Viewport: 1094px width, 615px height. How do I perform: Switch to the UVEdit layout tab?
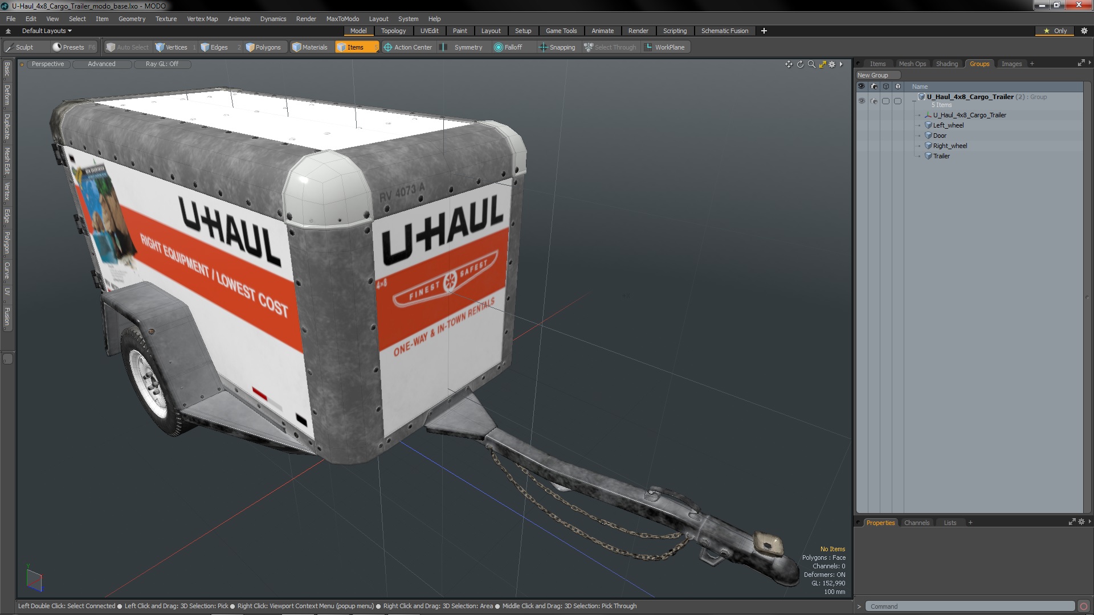429,31
